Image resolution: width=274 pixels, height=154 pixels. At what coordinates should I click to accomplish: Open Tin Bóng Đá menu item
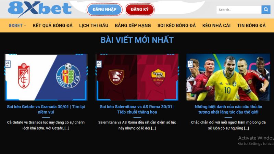point(251,25)
